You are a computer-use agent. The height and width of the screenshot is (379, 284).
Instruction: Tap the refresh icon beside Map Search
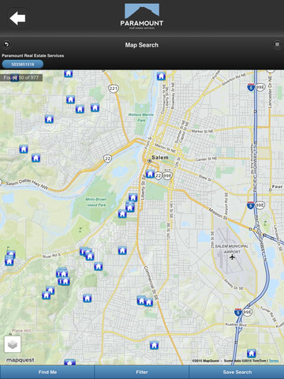[x=6, y=44]
